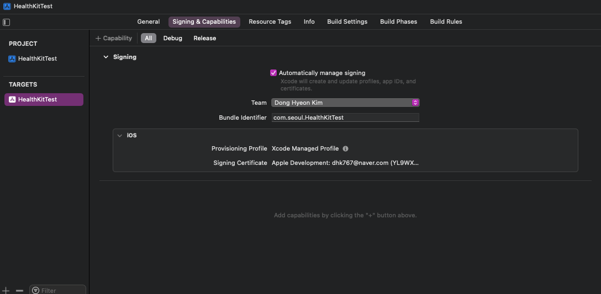Uncheck Automatically manage signing

[x=273, y=73]
